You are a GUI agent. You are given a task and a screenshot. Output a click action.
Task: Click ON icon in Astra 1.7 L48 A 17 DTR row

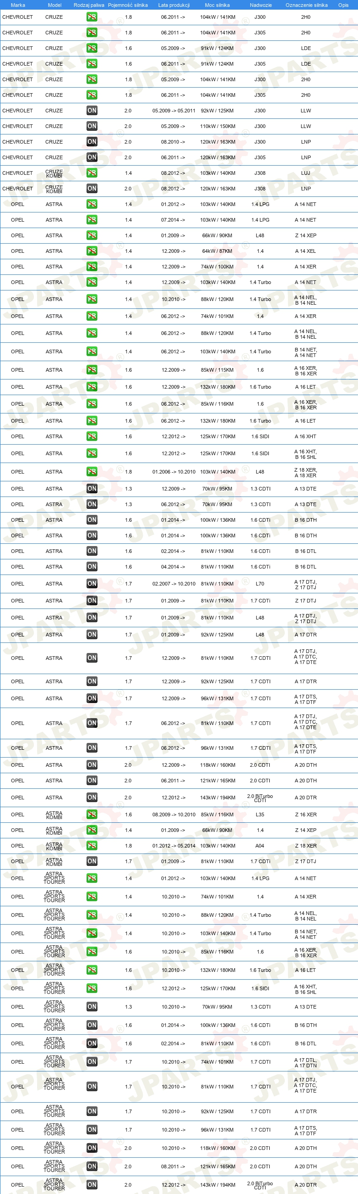92,635
